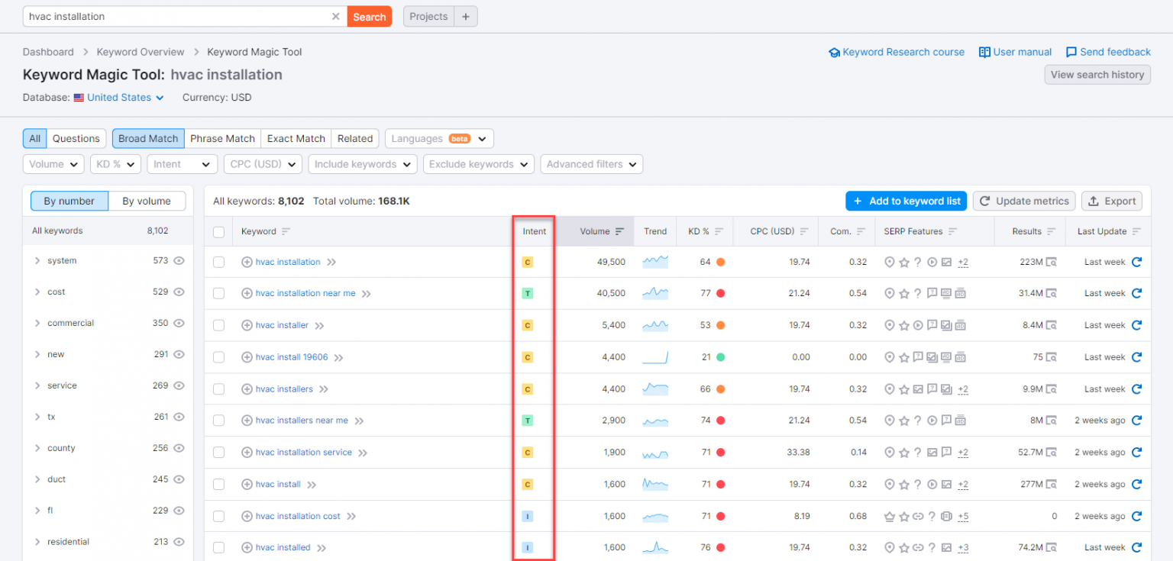Viewport: 1173px width, 561px height.
Task: Click the plus icon beside 'hvac installation' keyword
Action: coord(247,262)
